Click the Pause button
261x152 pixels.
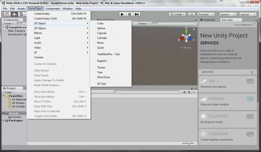pos(129,14)
